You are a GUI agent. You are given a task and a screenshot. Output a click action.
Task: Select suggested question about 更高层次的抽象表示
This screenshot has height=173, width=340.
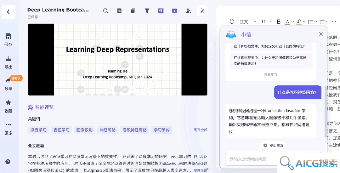pyautogui.click(x=271, y=61)
